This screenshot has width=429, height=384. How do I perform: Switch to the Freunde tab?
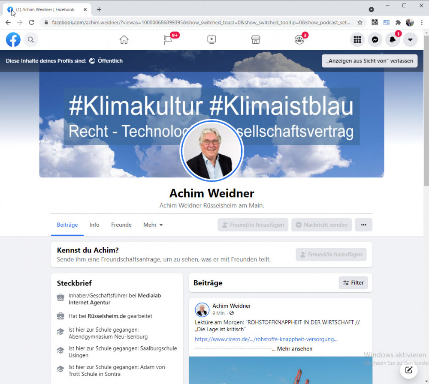coord(121,225)
